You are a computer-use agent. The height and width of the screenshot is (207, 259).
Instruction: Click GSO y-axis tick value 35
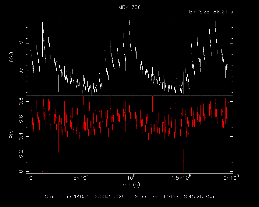(x=21, y=71)
